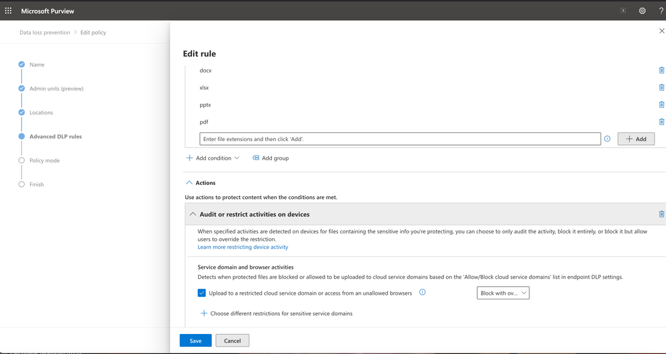Remove the pptx file extension entry
The width and height of the screenshot is (666, 354).
[661, 104]
